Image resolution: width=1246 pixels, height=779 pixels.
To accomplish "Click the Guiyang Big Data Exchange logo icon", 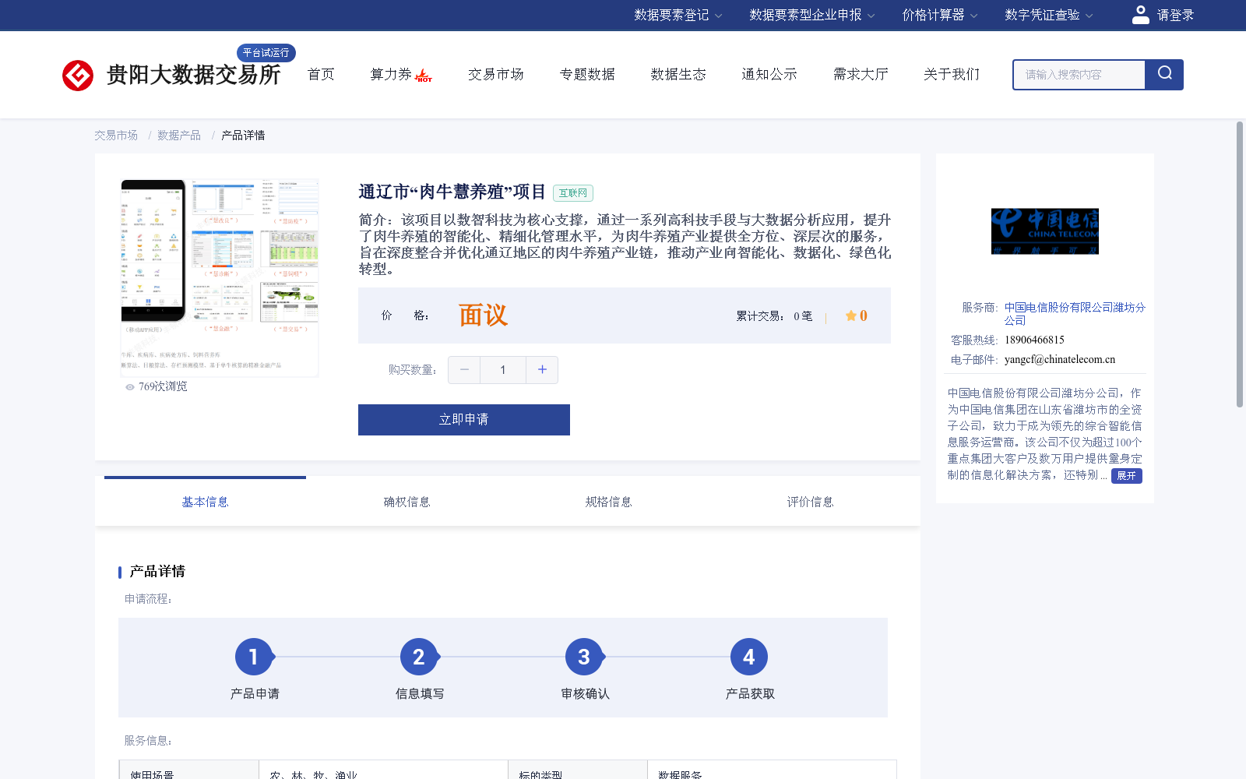I will (x=78, y=75).
